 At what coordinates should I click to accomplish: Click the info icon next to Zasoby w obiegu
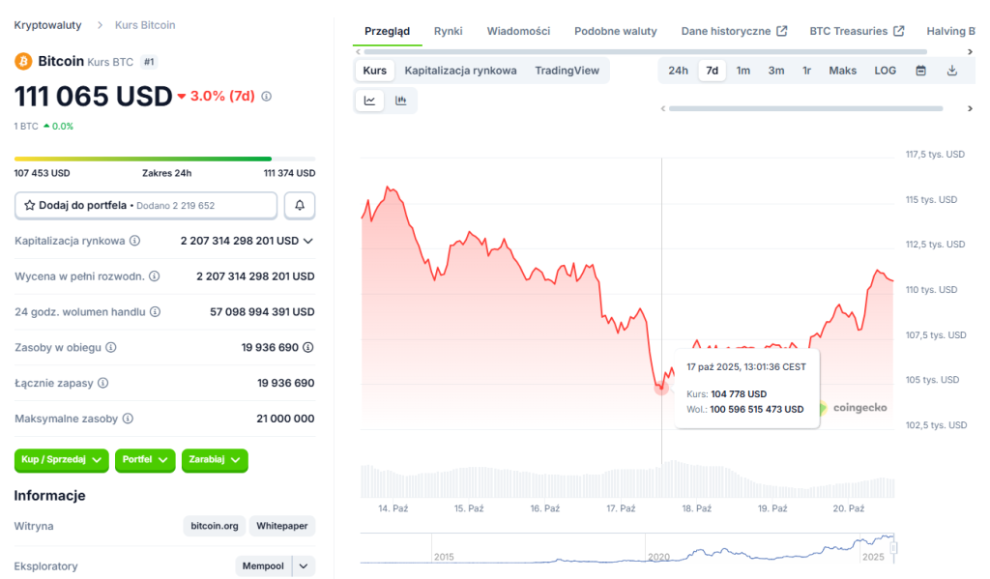110,347
